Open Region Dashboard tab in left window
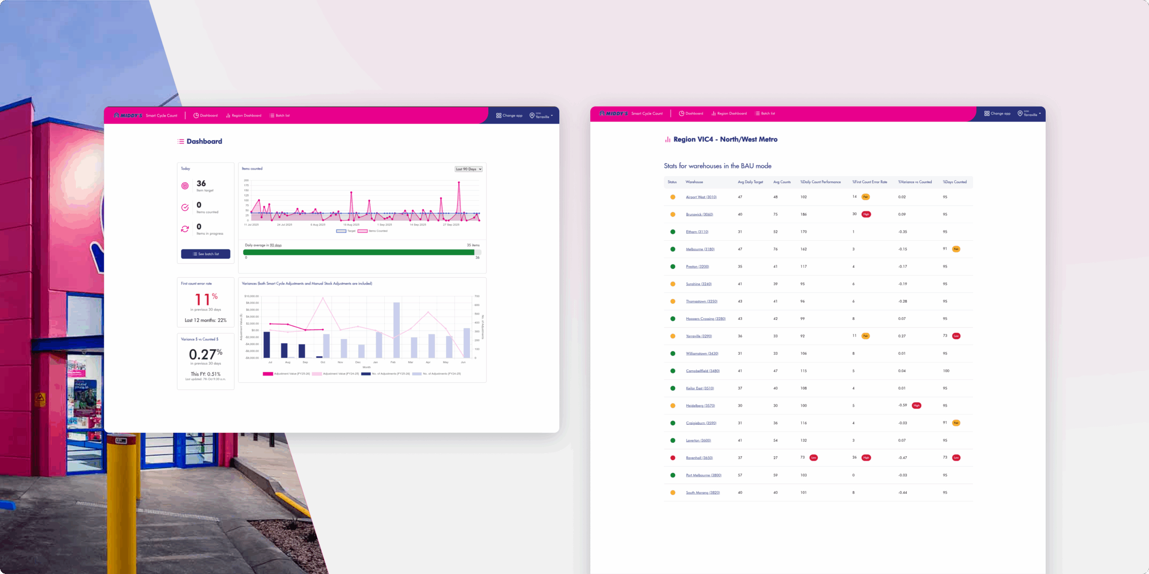Screen dimensions: 1149x574 (244, 116)
